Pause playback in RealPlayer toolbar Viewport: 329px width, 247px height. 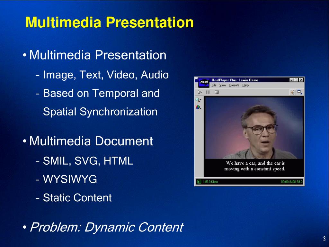click(208, 92)
